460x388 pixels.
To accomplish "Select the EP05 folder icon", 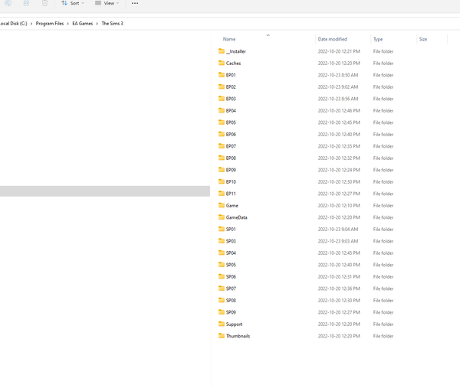I will (222, 122).
